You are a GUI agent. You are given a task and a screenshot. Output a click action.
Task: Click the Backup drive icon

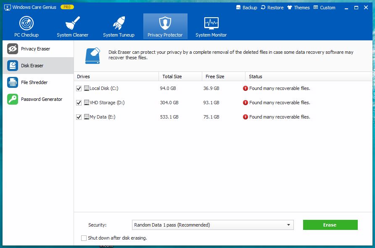click(238, 8)
